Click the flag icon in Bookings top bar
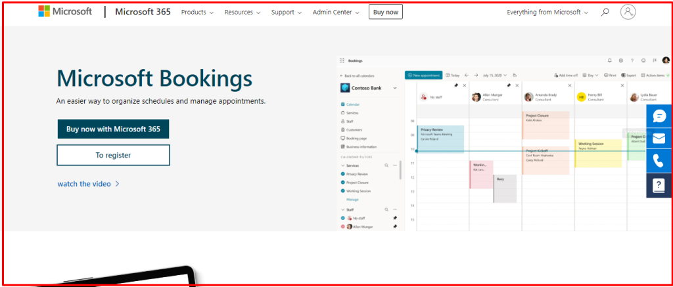The width and height of the screenshot is (673, 287). coord(655,60)
